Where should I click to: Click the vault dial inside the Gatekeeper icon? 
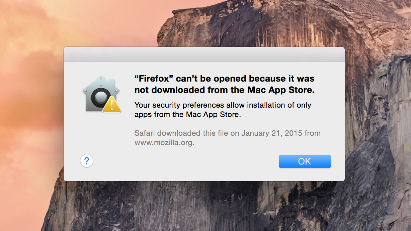pos(100,97)
